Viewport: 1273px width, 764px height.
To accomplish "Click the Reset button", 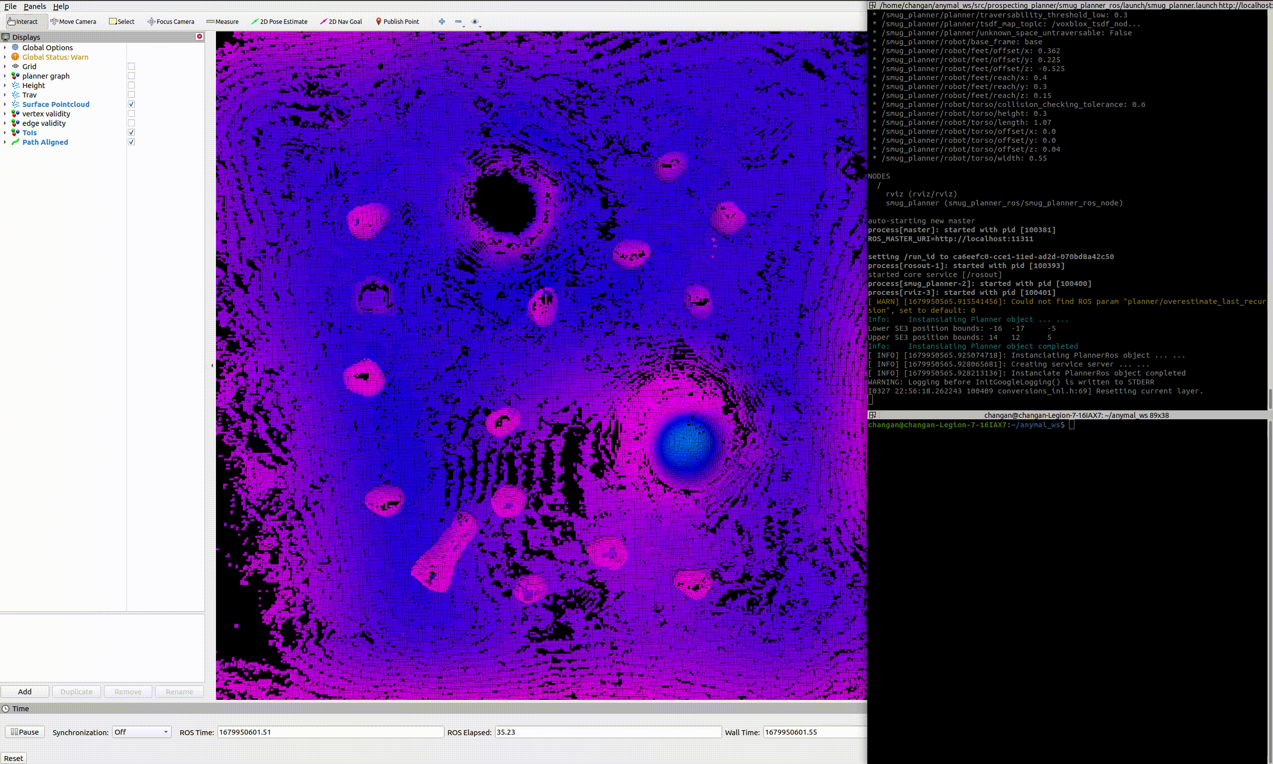I will click(x=13, y=758).
